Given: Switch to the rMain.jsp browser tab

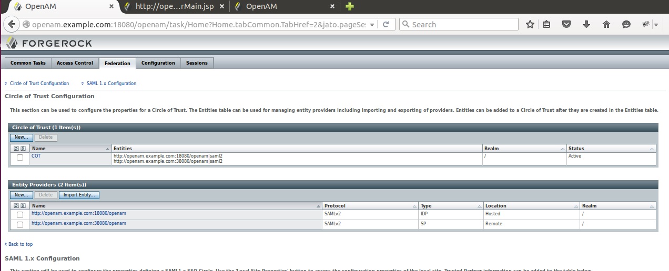Looking at the screenshot, I should (174, 6).
